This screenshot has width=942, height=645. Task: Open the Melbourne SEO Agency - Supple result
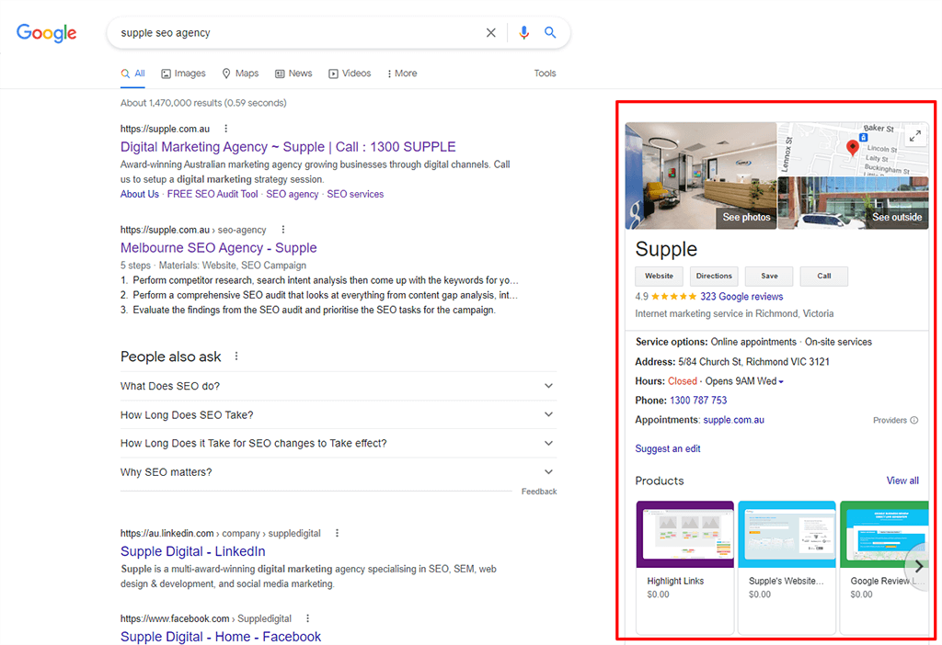pyautogui.click(x=219, y=248)
